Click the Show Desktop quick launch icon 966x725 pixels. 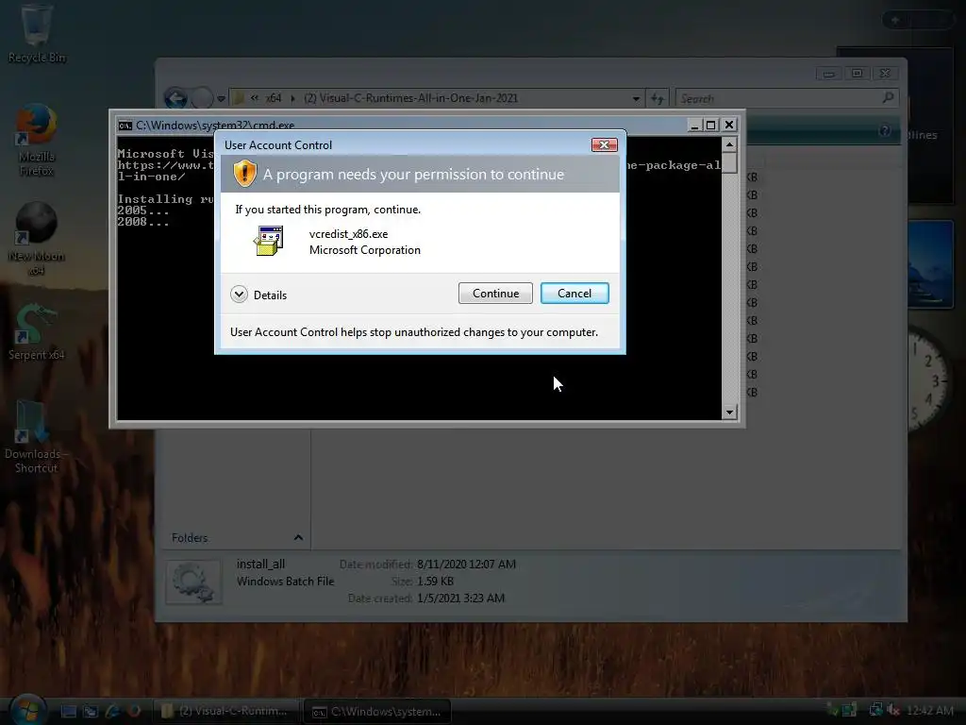[68, 711]
